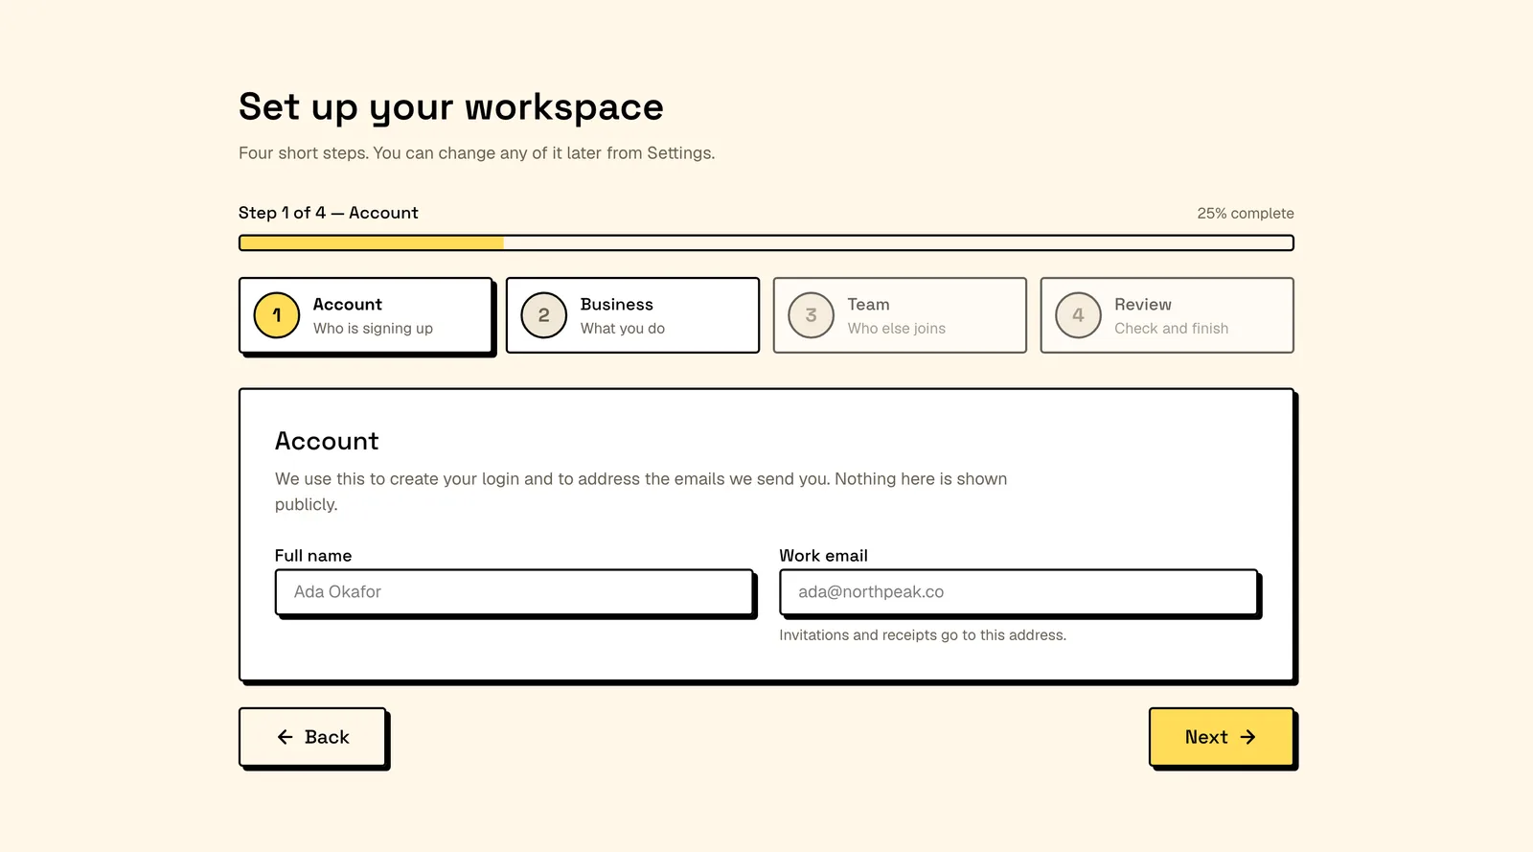Focus the Work email input field
Image resolution: width=1533 pixels, height=852 pixels.
click(1018, 592)
